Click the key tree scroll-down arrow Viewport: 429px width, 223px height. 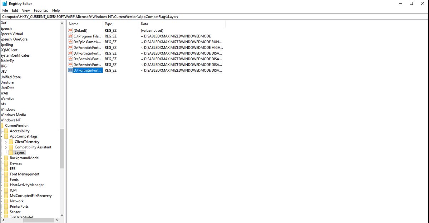click(62, 215)
